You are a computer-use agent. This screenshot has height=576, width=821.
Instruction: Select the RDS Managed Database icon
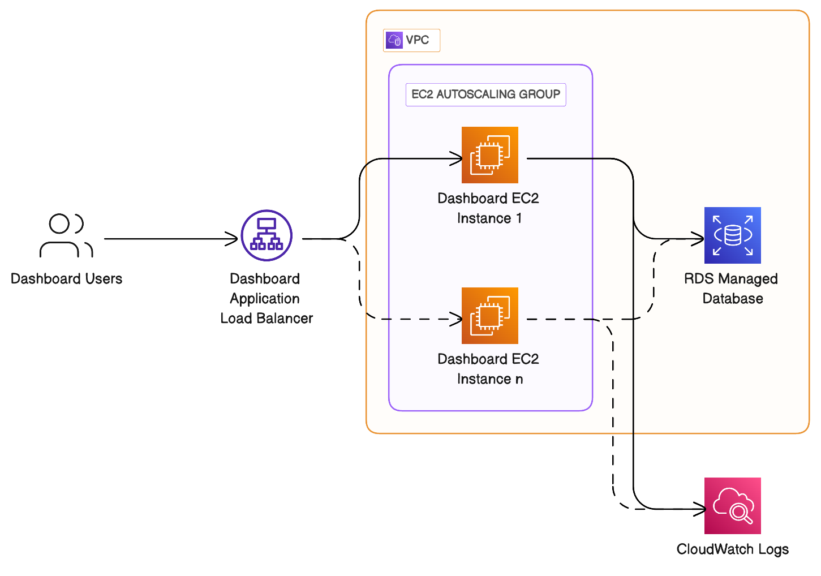click(733, 235)
